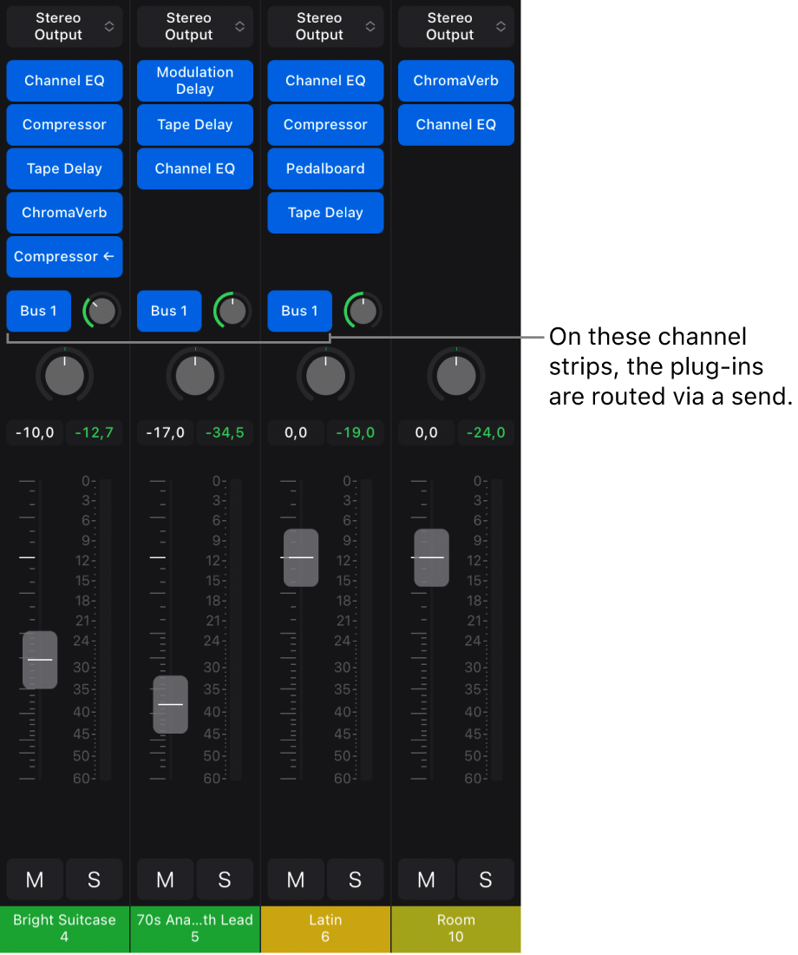Mute the Latin channel
Viewport: 798px width, 955px height.
coord(296,880)
